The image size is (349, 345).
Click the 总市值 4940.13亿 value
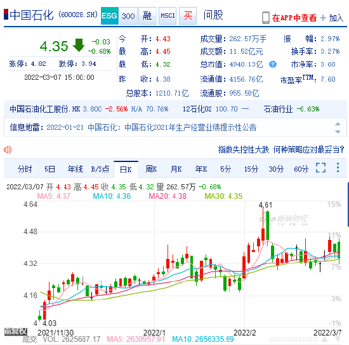[246, 65]
